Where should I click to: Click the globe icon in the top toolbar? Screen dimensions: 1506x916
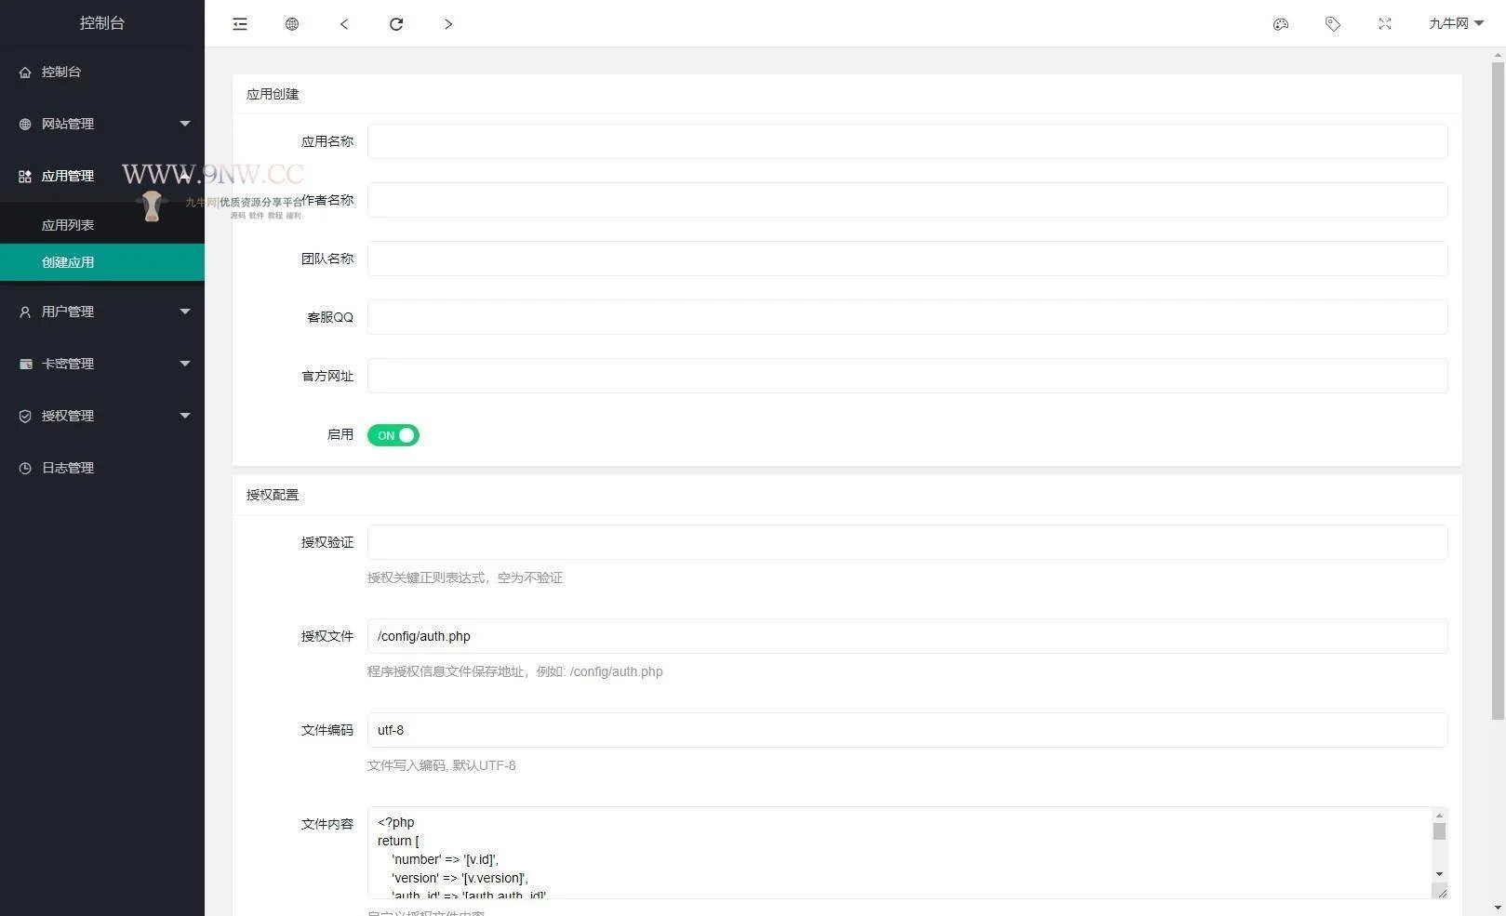(292, 24)
